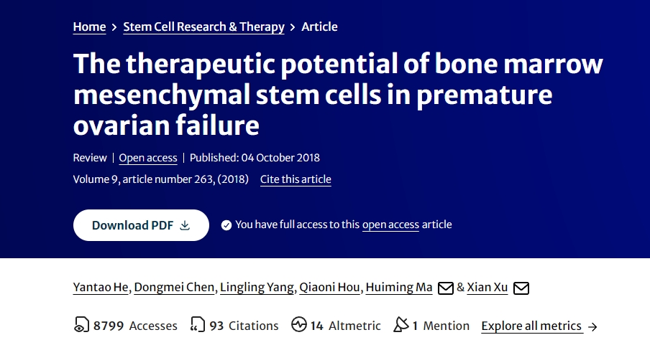View author Yantao He's details

coord(101,288)
